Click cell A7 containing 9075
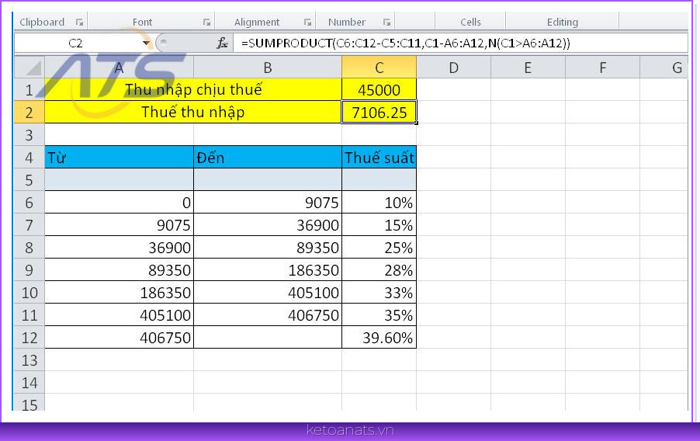This screenshot has width=700, height=441. click(x=120, y=224)
